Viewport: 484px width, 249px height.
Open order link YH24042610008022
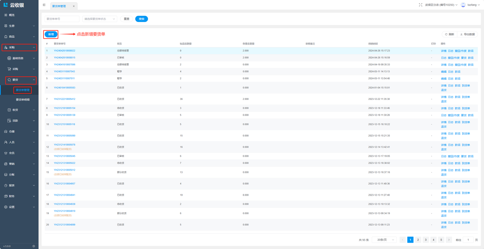pos(64,51)
